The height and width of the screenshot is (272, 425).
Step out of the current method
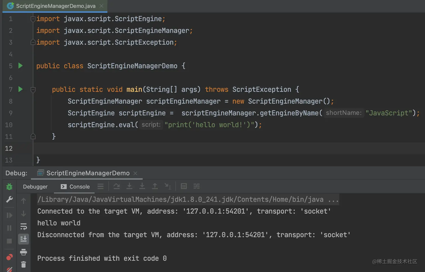point(155,186)
